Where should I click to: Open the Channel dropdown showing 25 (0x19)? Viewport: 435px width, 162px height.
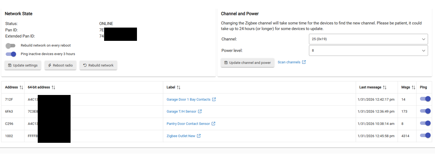click(368, 39)
